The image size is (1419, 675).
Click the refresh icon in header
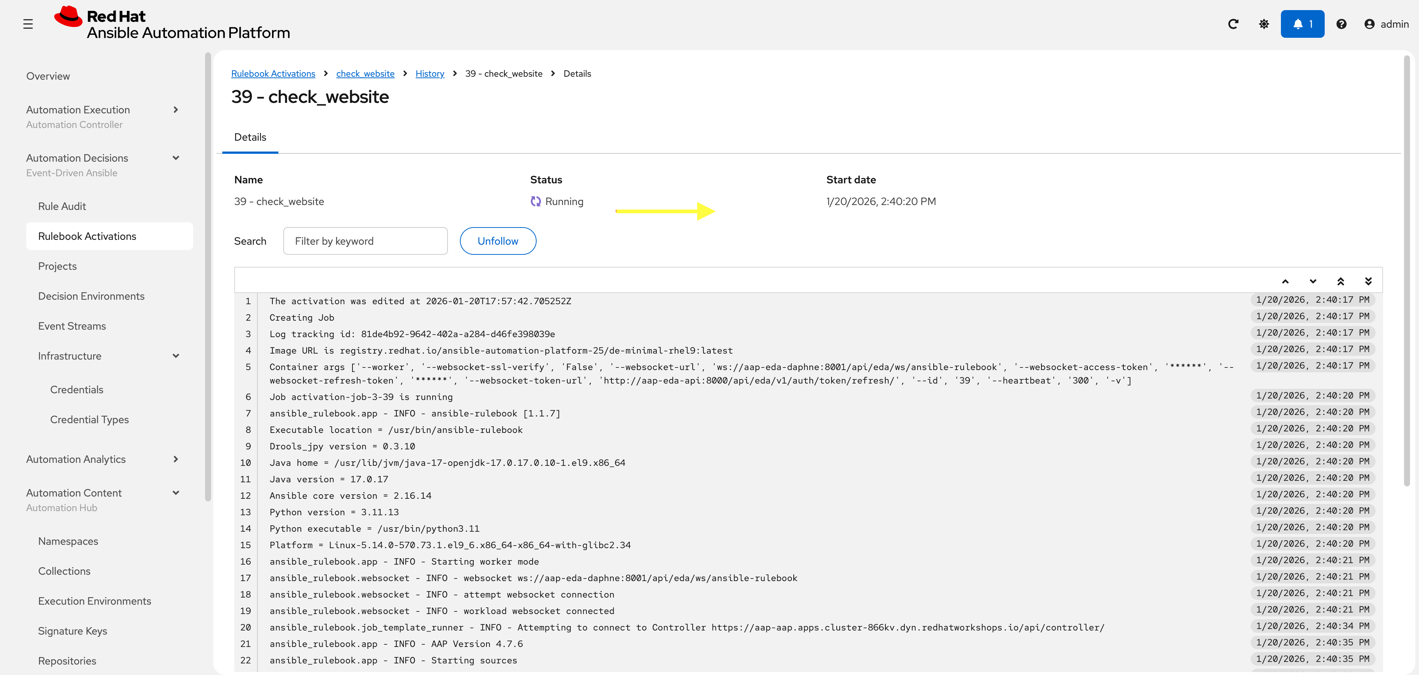pos(1233,24)
